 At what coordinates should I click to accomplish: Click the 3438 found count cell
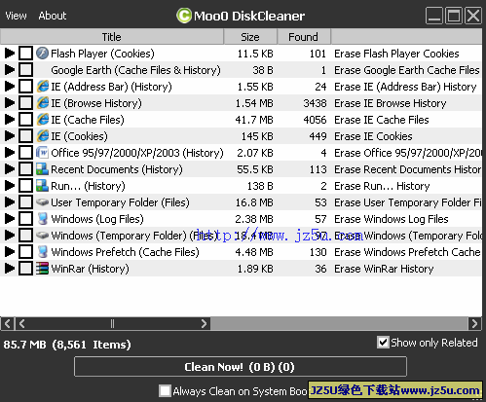click(315, 103)
